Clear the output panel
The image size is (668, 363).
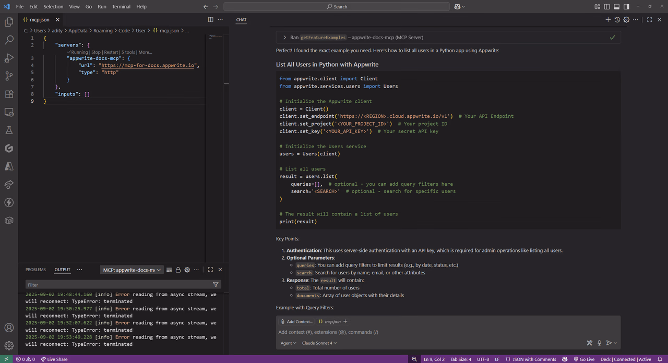tap(169, 270)
